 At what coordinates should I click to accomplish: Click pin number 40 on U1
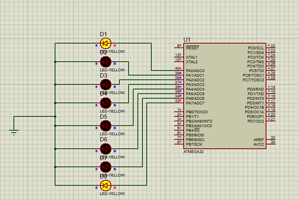(177, 68)
